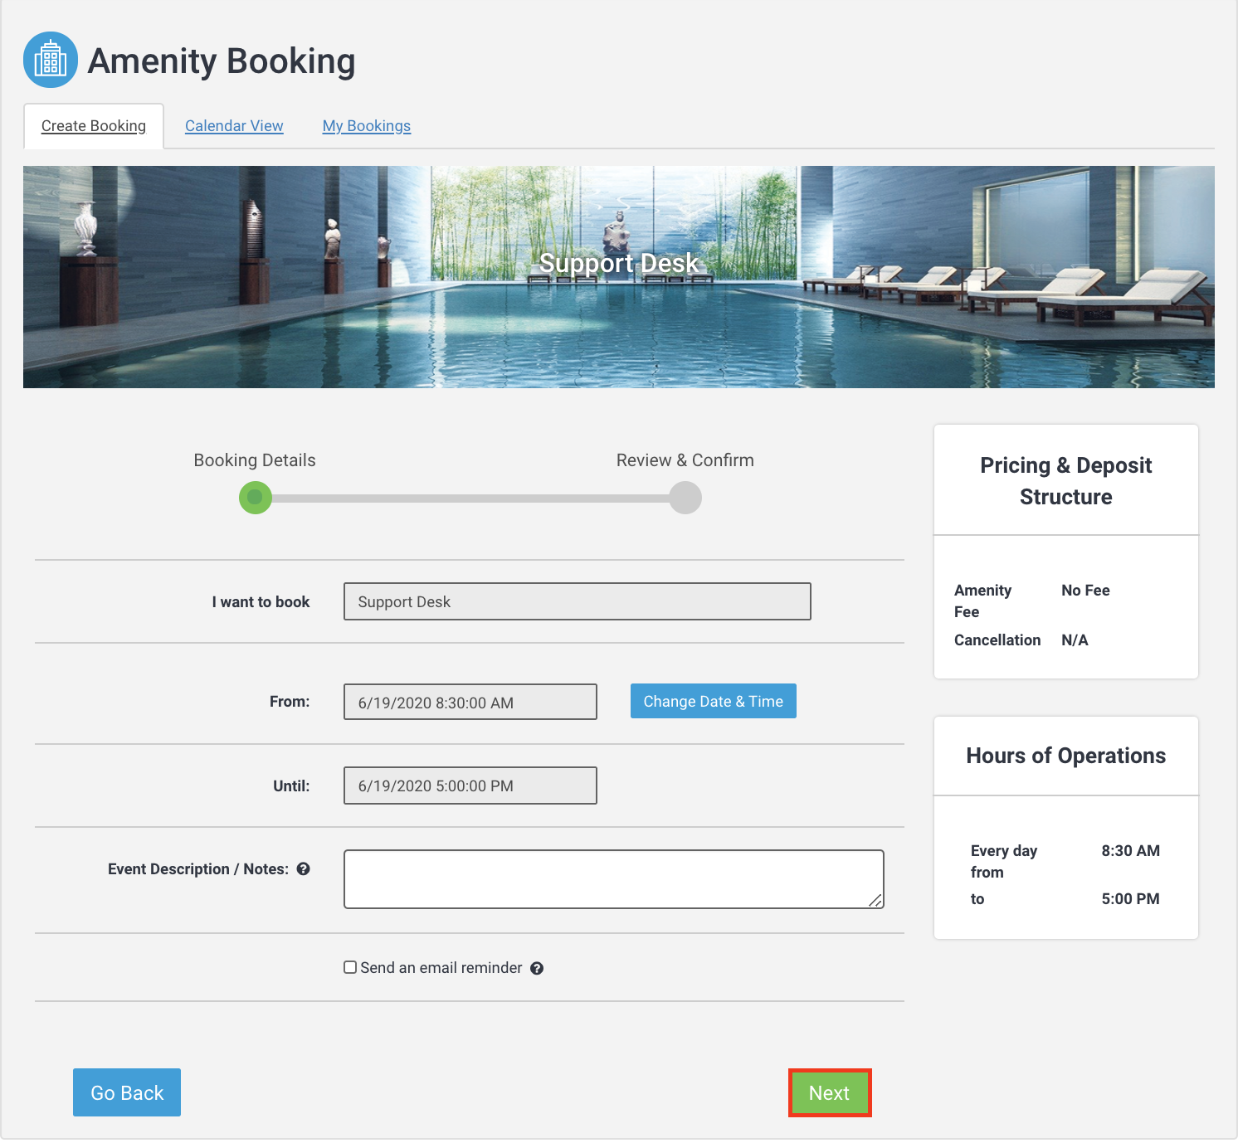Click the Pricing & Deposit Structure heading
Image resolution: width=1238 pixels, height=1143 pixels.
pos(1065,480)
